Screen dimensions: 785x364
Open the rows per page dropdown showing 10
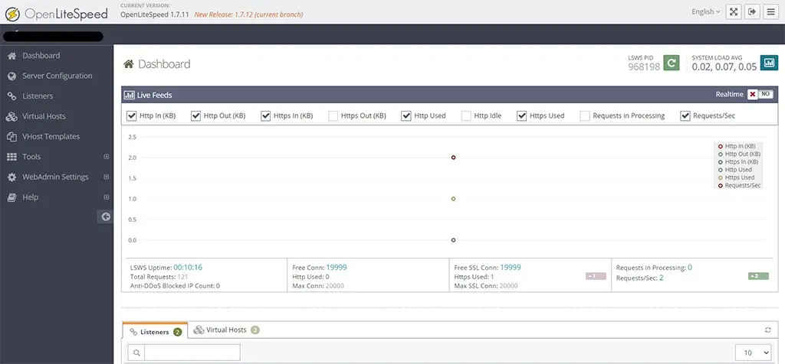click(x=754, y=353)
